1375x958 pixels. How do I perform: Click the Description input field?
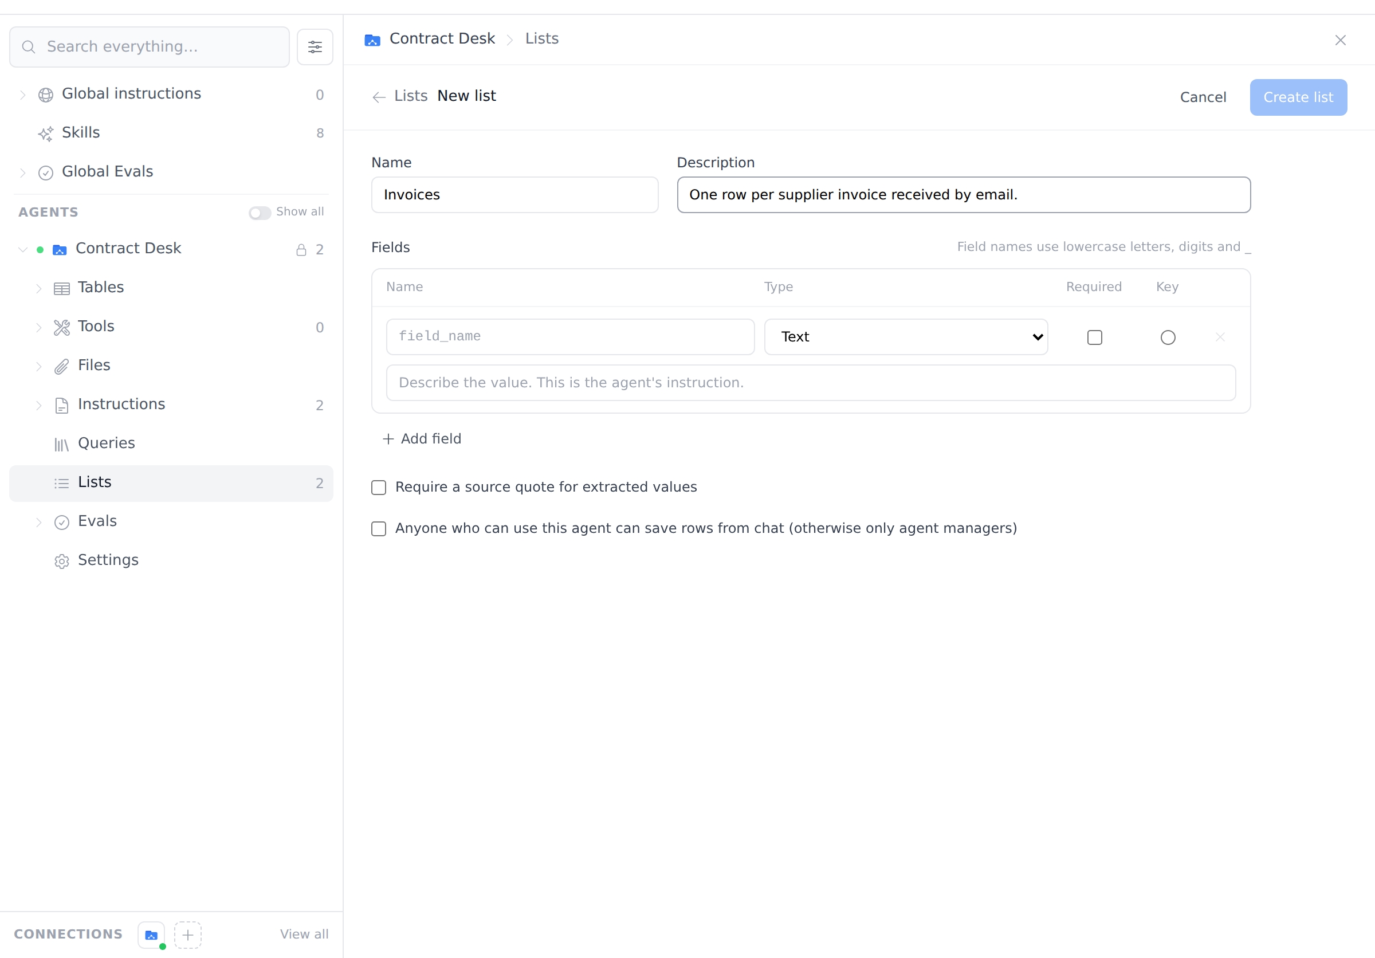[964, 195]
